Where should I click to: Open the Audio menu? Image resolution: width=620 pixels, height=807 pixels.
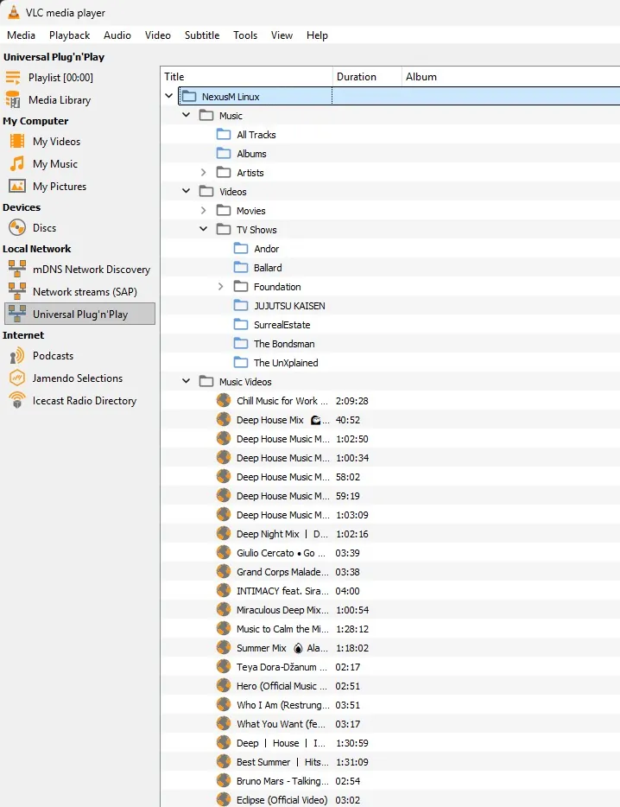(x=117, y=35)
